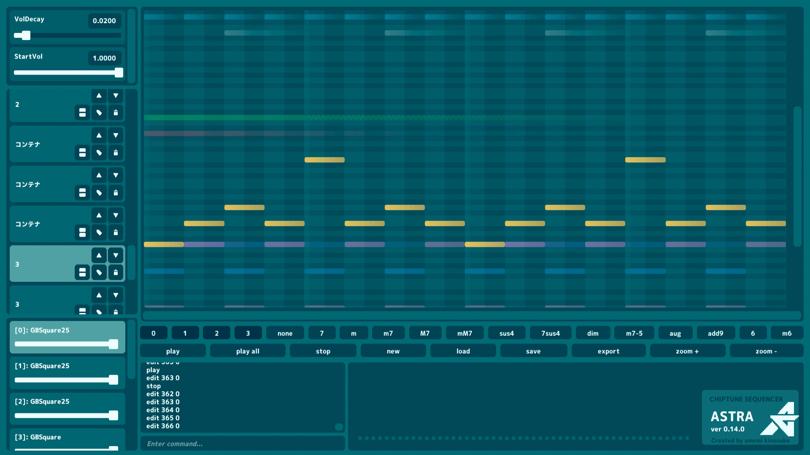Click the ASTRA logo in the corner
810x455 pixels.
pyautogui.click(x=751, y=418)
